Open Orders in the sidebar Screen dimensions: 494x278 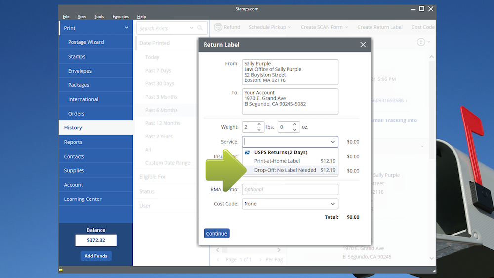[x=96, y=114]
